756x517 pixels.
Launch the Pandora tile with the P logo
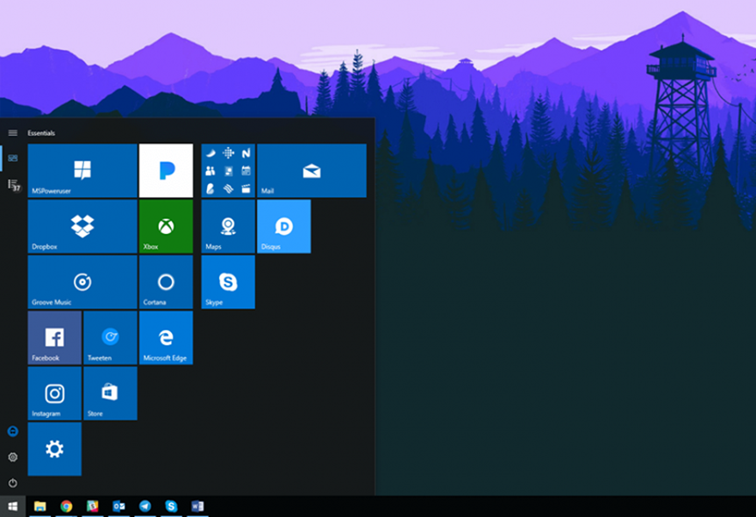click(x=166, y=171)
